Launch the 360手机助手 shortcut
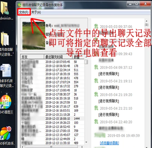152x148 pixels. pos(6,133)
